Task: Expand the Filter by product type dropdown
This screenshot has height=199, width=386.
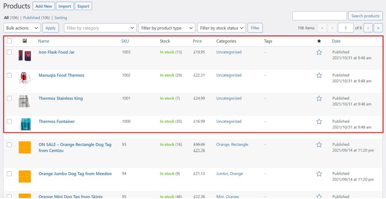Action: [x=167, y=28]
